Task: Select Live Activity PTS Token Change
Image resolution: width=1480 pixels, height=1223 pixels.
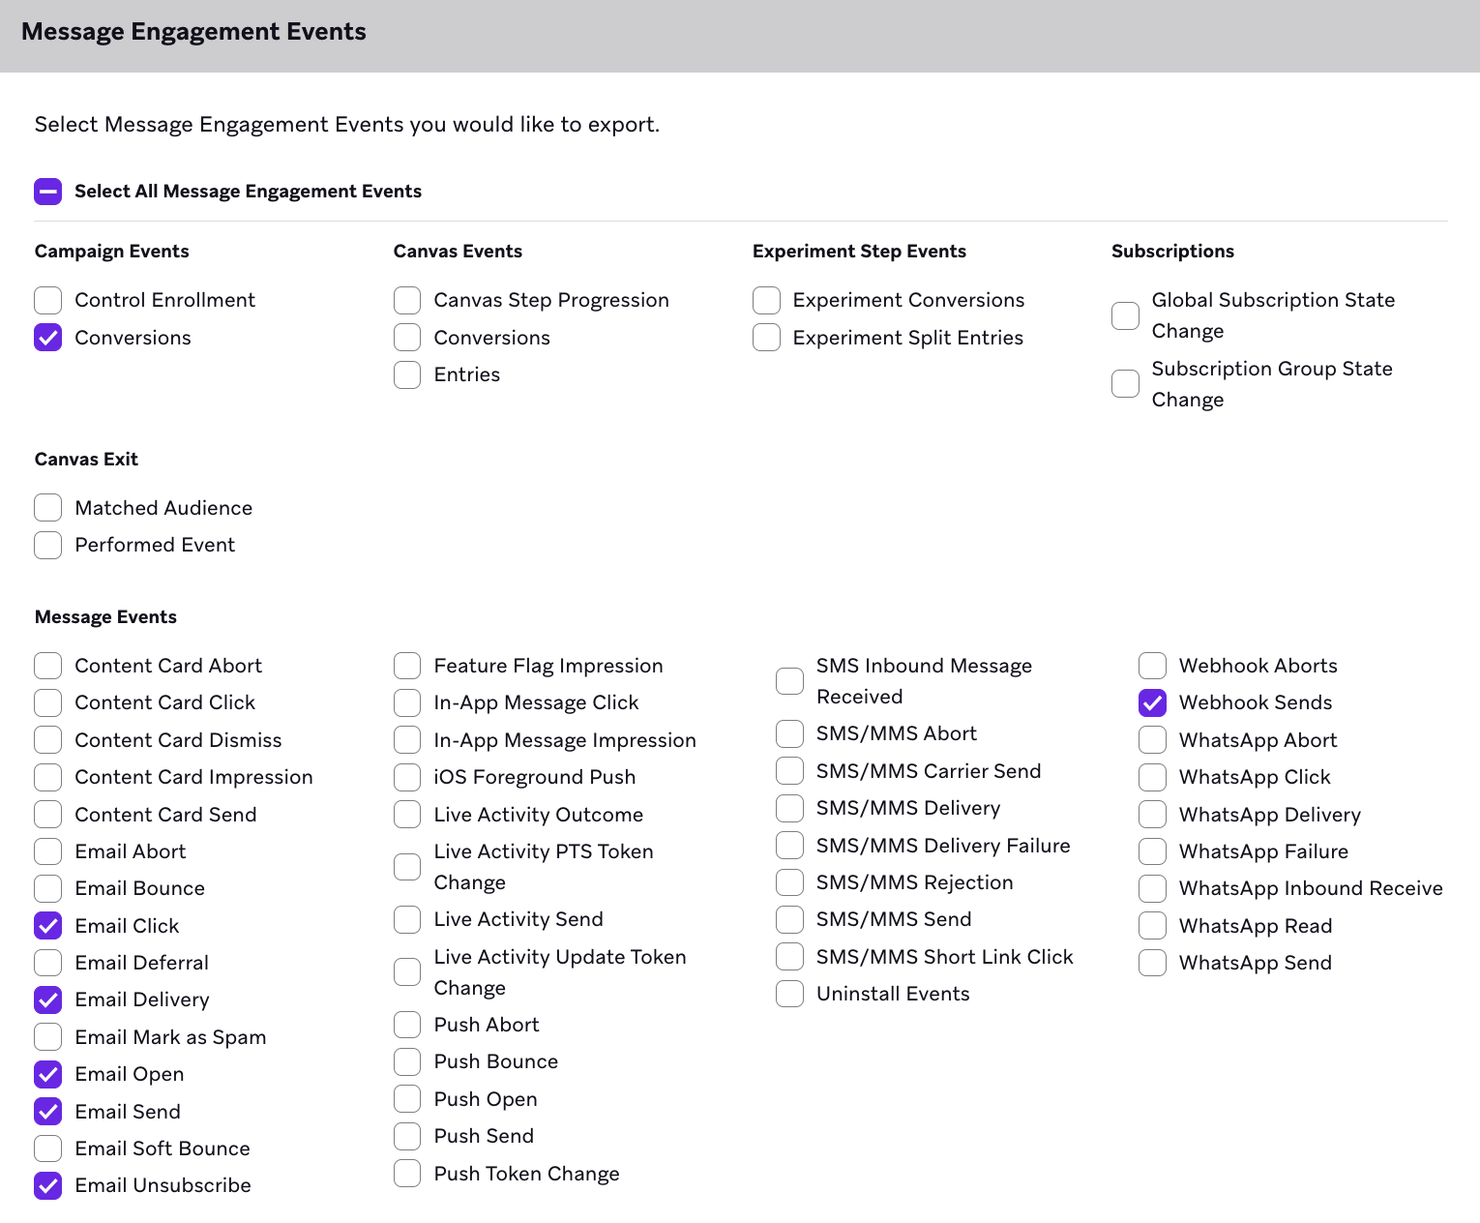Action: pos(406,867)
